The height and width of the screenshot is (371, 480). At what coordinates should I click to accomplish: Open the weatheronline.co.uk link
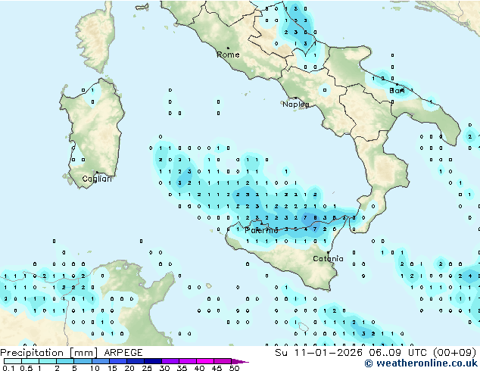pyautogui.click(x=421, y=363)
